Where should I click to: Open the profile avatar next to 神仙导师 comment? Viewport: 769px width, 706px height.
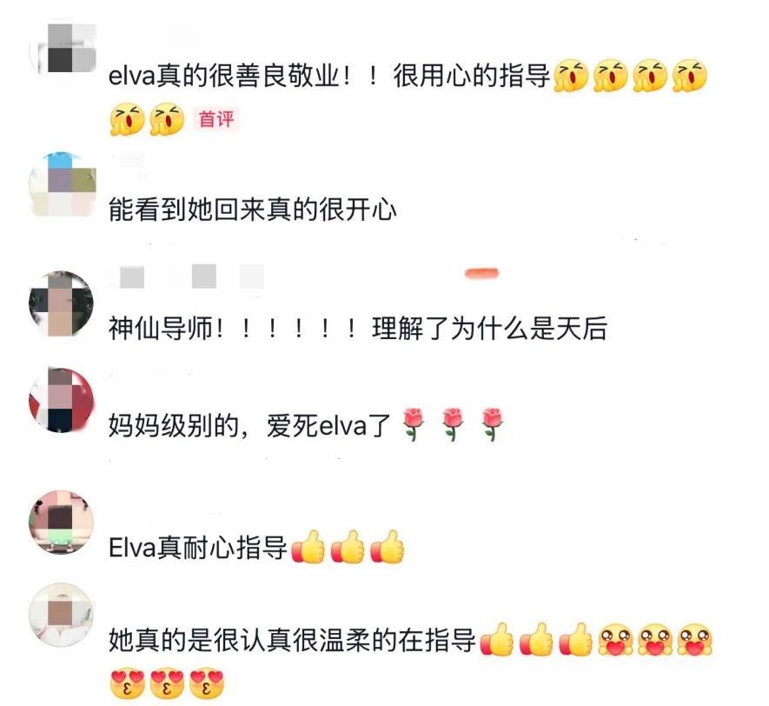(61, 303)
